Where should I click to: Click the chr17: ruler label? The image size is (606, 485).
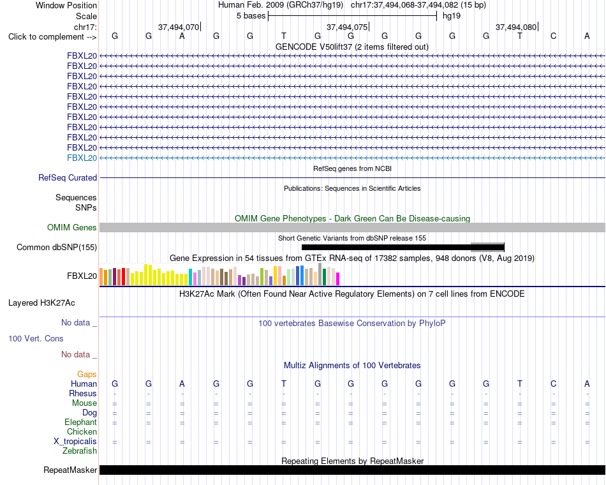(85, 27)
